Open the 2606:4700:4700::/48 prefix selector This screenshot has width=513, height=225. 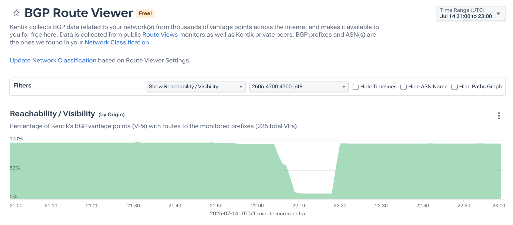click(x=299, y=87)
